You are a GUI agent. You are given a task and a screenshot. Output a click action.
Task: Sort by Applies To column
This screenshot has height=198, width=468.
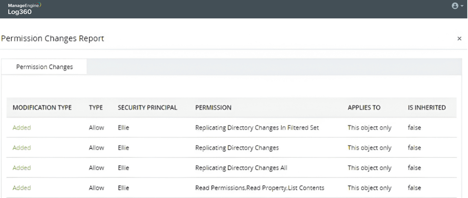(x=364, y=107)
